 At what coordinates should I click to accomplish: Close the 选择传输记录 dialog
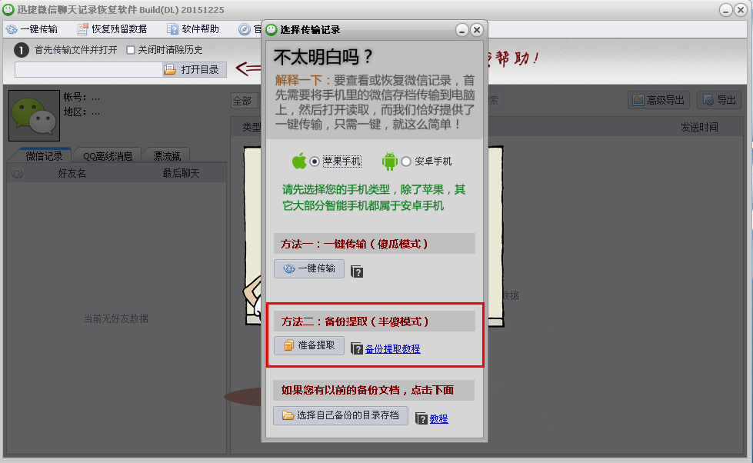click(476, 30)
